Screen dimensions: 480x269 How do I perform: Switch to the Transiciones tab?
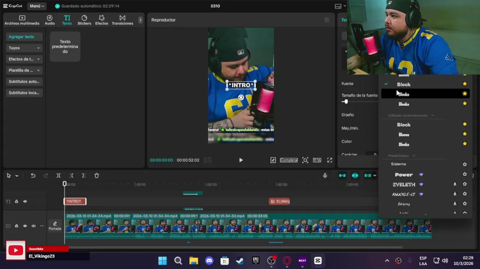pyautogui.click(x=122, y=20)
